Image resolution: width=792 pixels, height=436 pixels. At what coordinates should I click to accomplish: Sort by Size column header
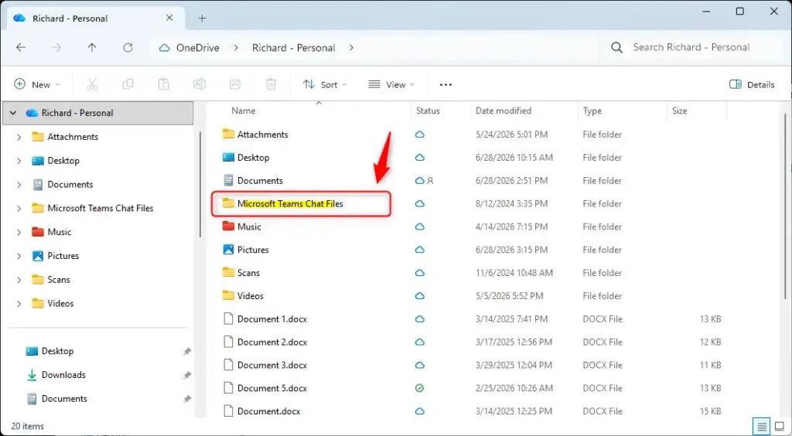[679, 111]
